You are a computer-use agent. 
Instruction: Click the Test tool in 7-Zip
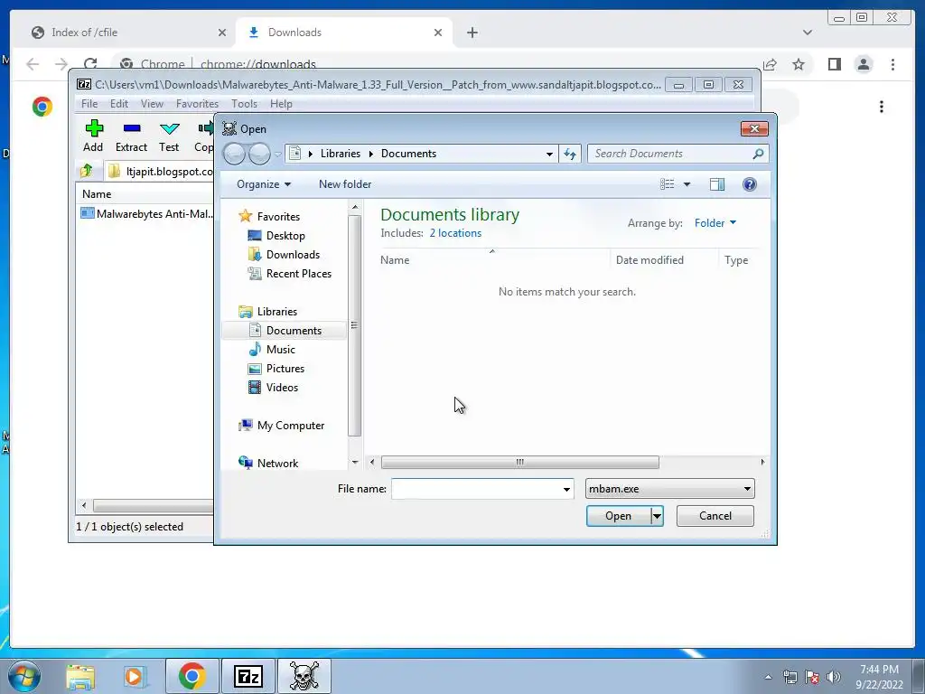[x=169, y=136]
